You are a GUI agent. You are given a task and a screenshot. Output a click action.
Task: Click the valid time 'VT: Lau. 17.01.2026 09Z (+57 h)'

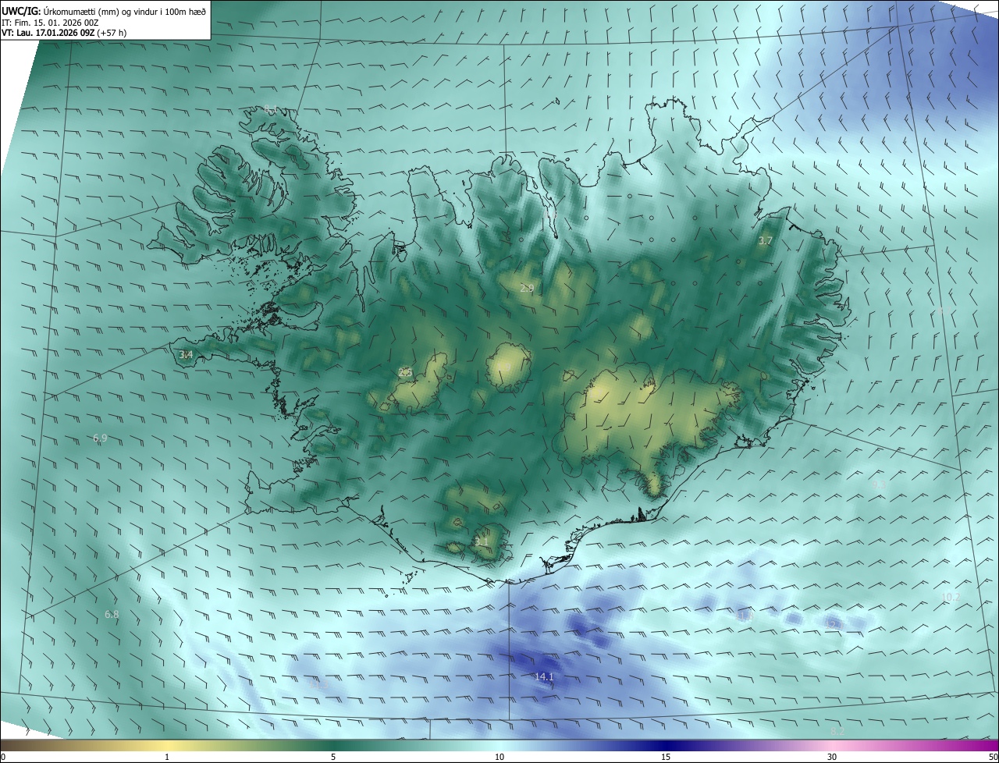(x=64, y=32)
